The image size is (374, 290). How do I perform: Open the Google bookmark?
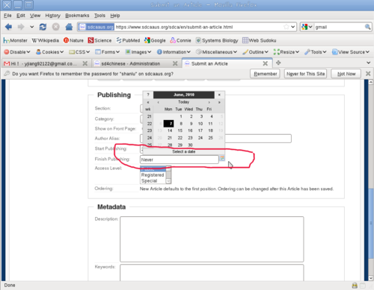coord(155,40)
